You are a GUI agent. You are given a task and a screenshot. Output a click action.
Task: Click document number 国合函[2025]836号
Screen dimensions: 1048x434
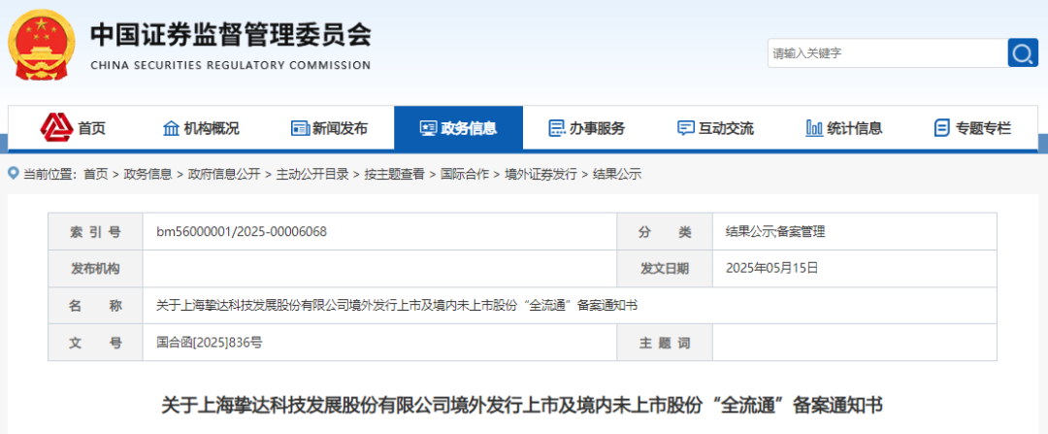210,343
